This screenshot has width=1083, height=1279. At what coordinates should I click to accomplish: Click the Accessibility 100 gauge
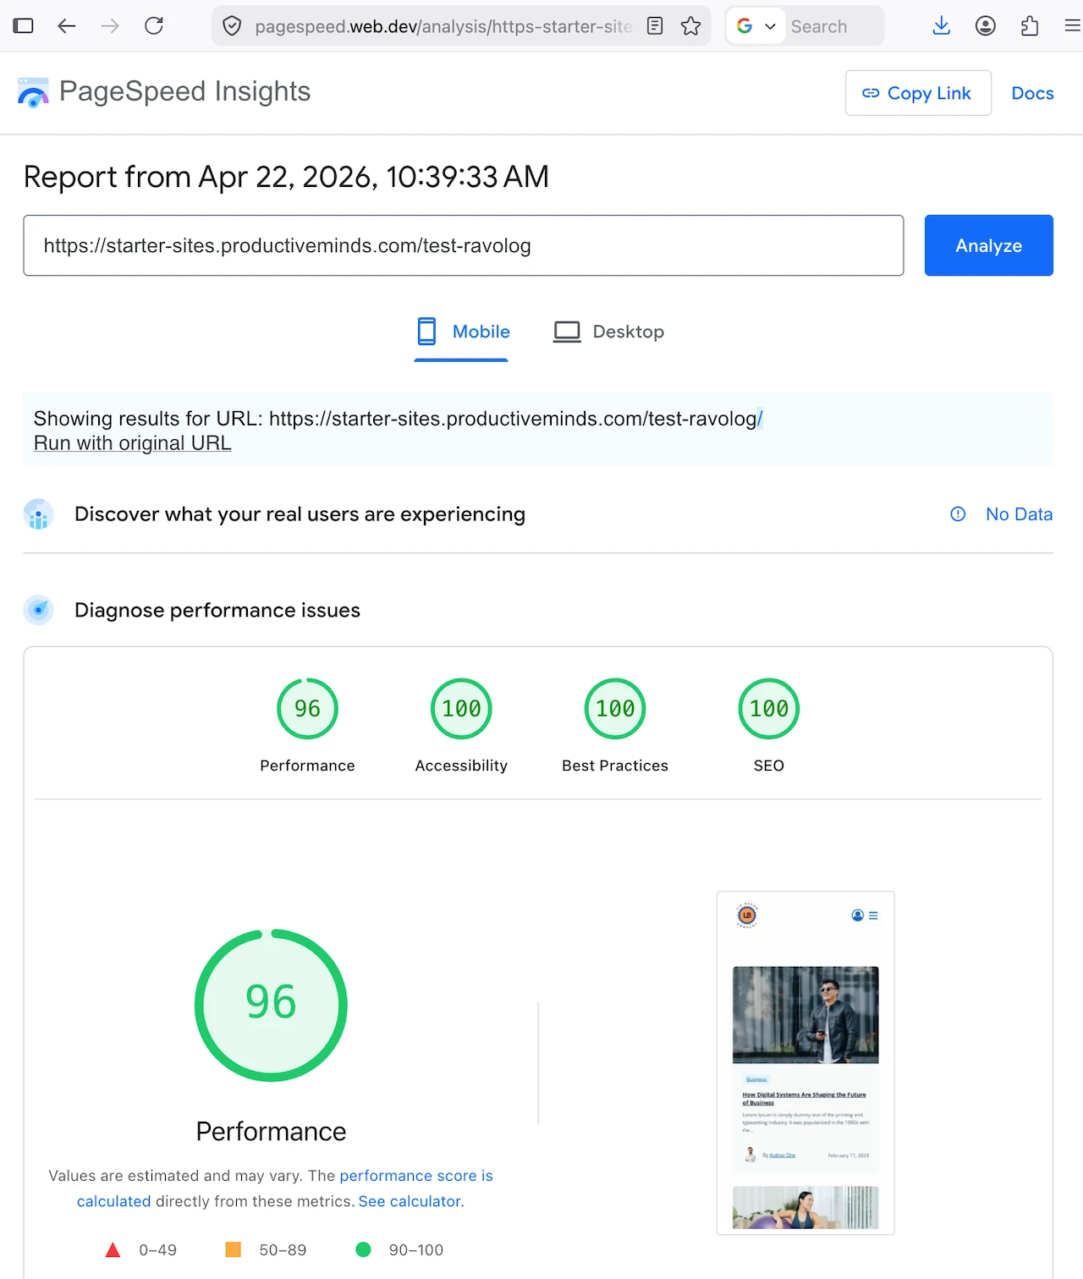(x=461, y=709)
